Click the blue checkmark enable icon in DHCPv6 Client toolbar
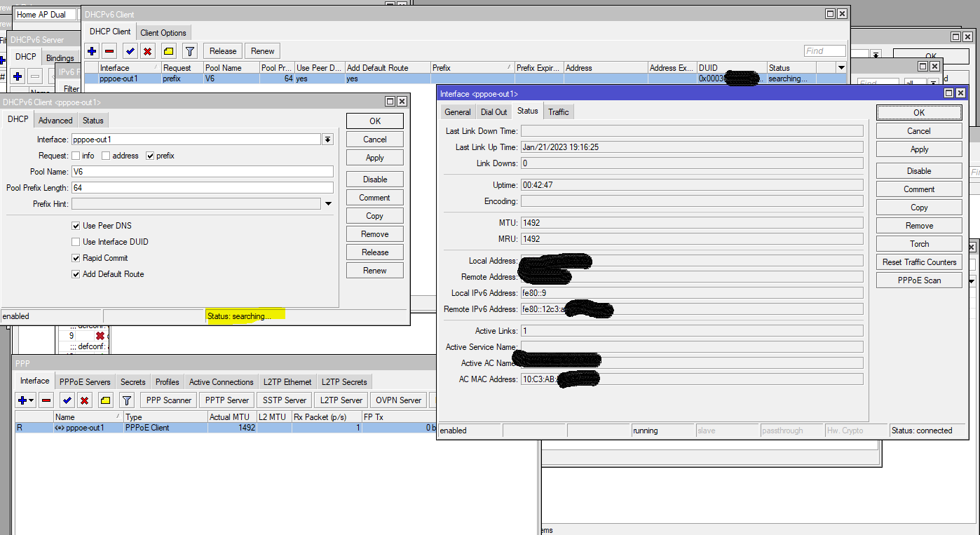 coord(130,51)
